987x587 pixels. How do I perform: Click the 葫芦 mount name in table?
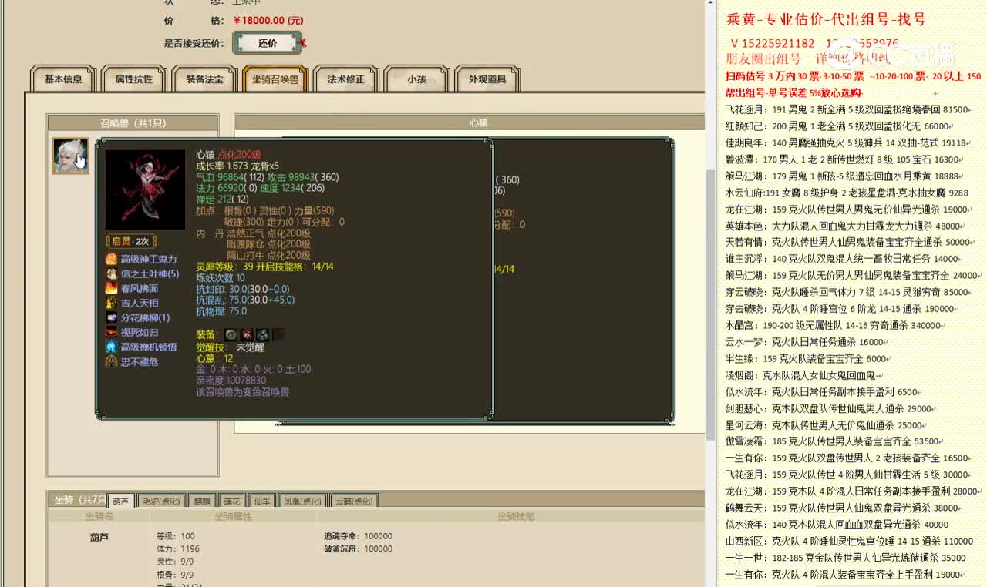click(x=99, y=537)
